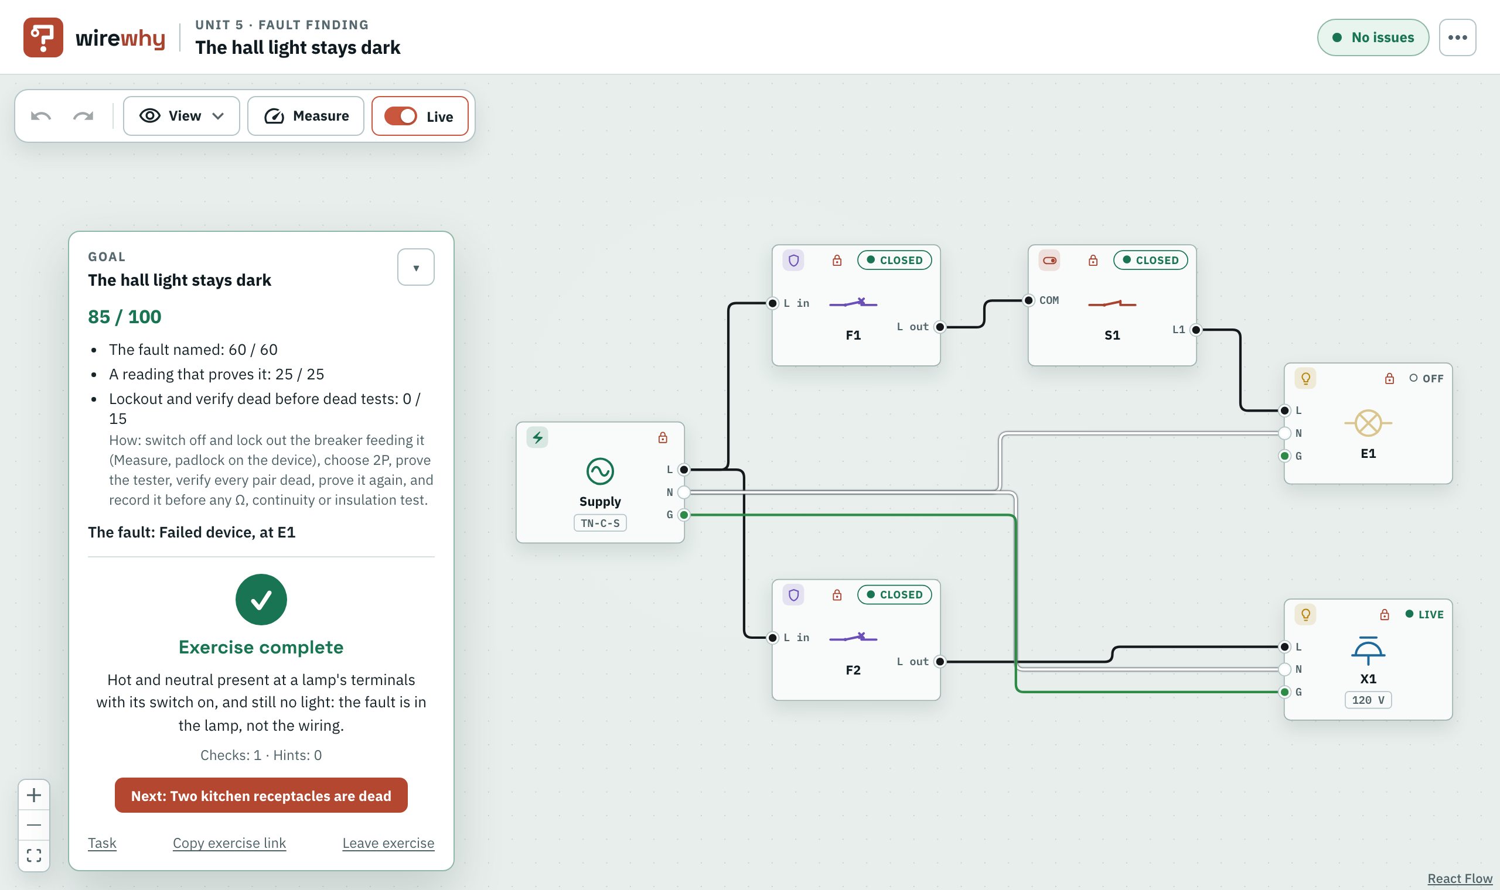Undo the last action
Screen dimensions: 1500x890
click(x=41, y=116)
